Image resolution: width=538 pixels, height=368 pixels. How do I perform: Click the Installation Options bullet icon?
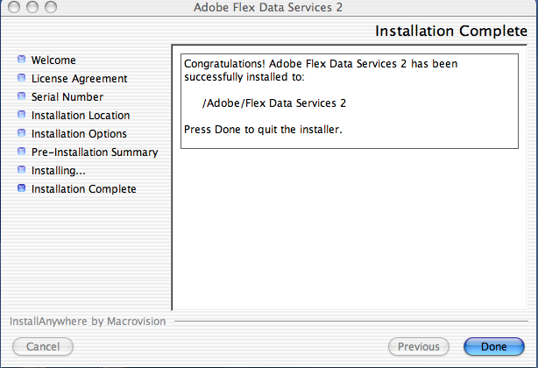[x=22, y=132]
